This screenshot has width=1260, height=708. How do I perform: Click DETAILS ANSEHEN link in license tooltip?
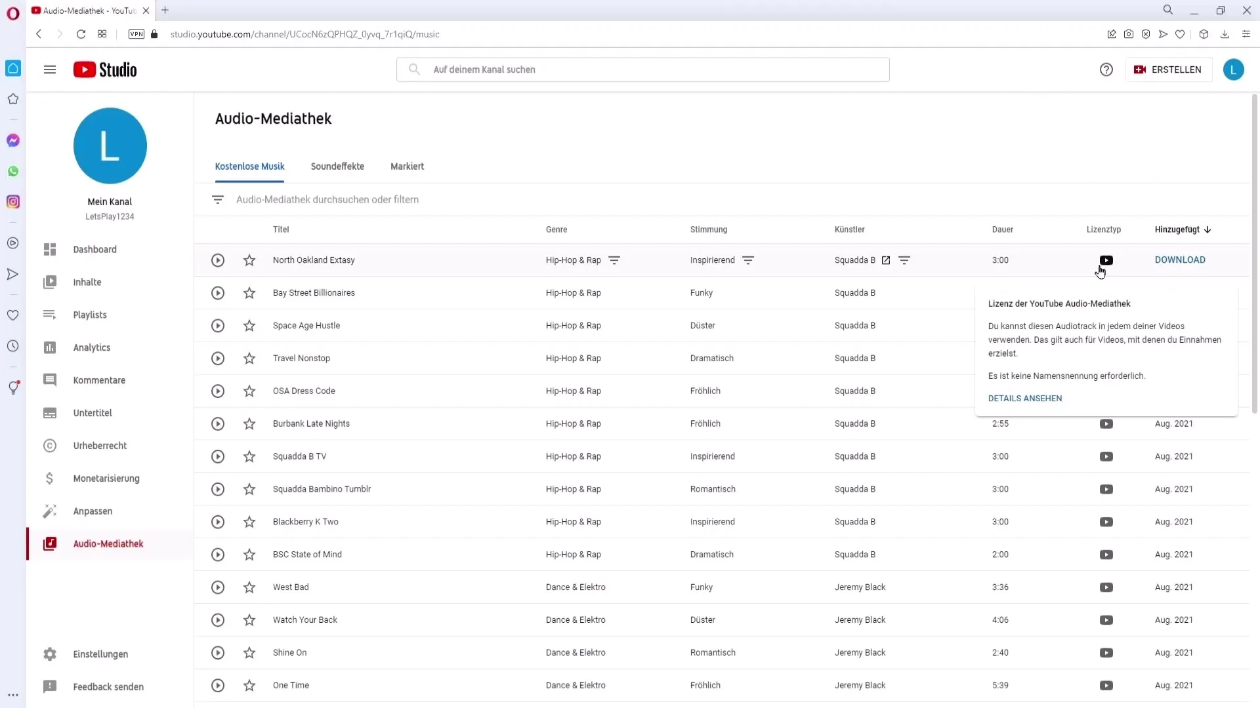(1026, 399)
